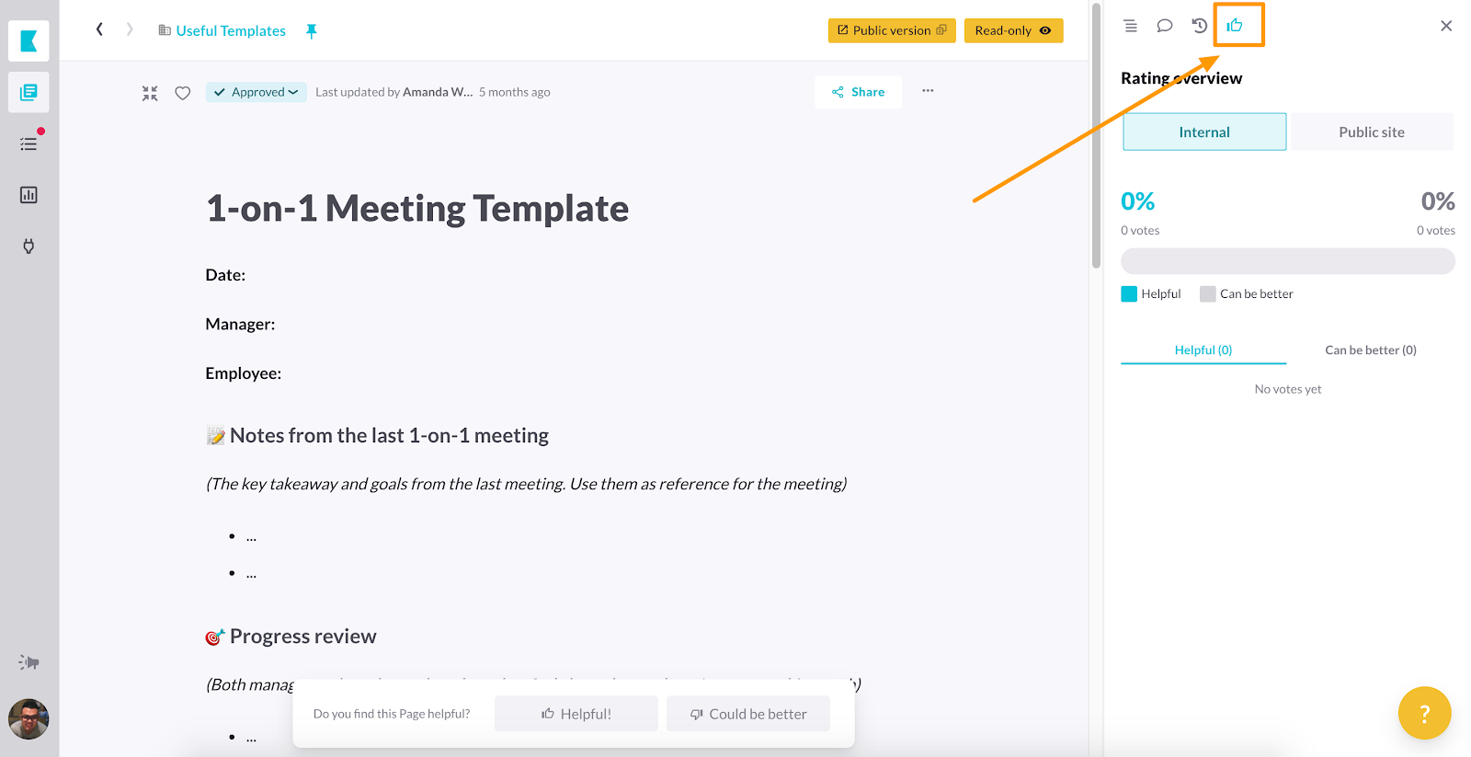The image size is (1471, 757).
Task: Select the Can be better (0) tab
Action: (x=1370, y=350)
